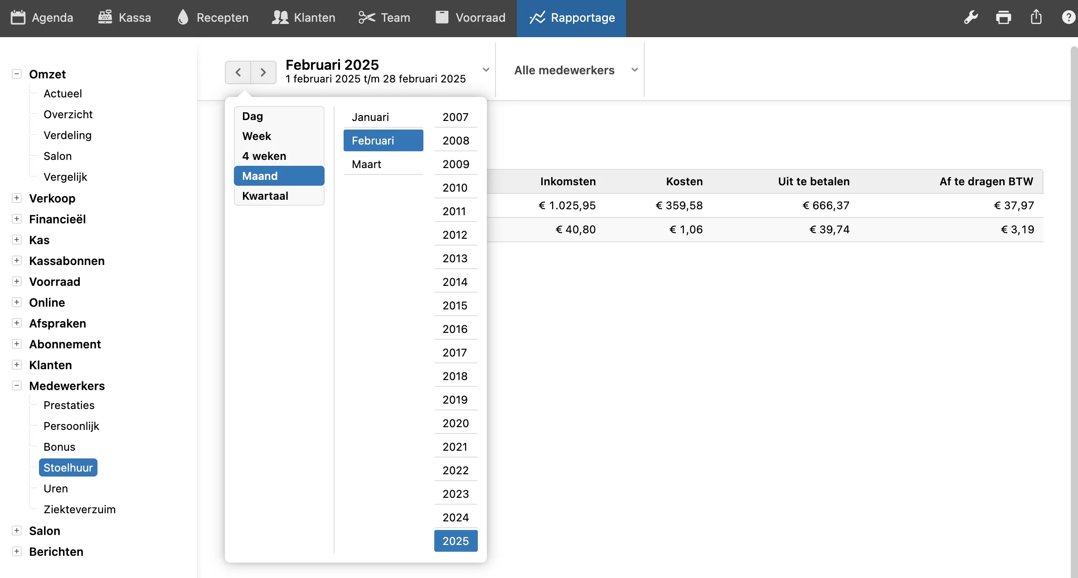Click the printer icon
1078x578 pixels.
click(1003, 18)
